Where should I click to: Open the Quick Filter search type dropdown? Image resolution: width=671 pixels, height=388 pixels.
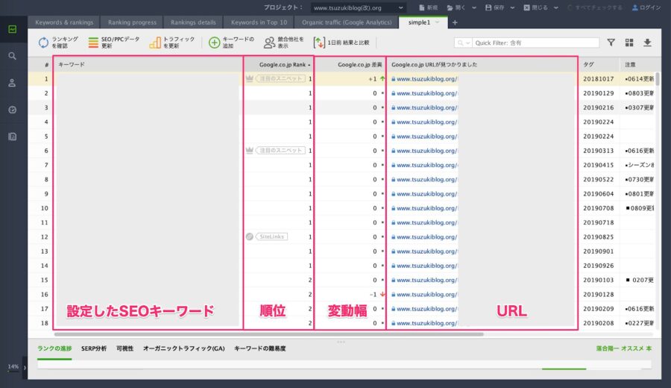pos(463,43)
